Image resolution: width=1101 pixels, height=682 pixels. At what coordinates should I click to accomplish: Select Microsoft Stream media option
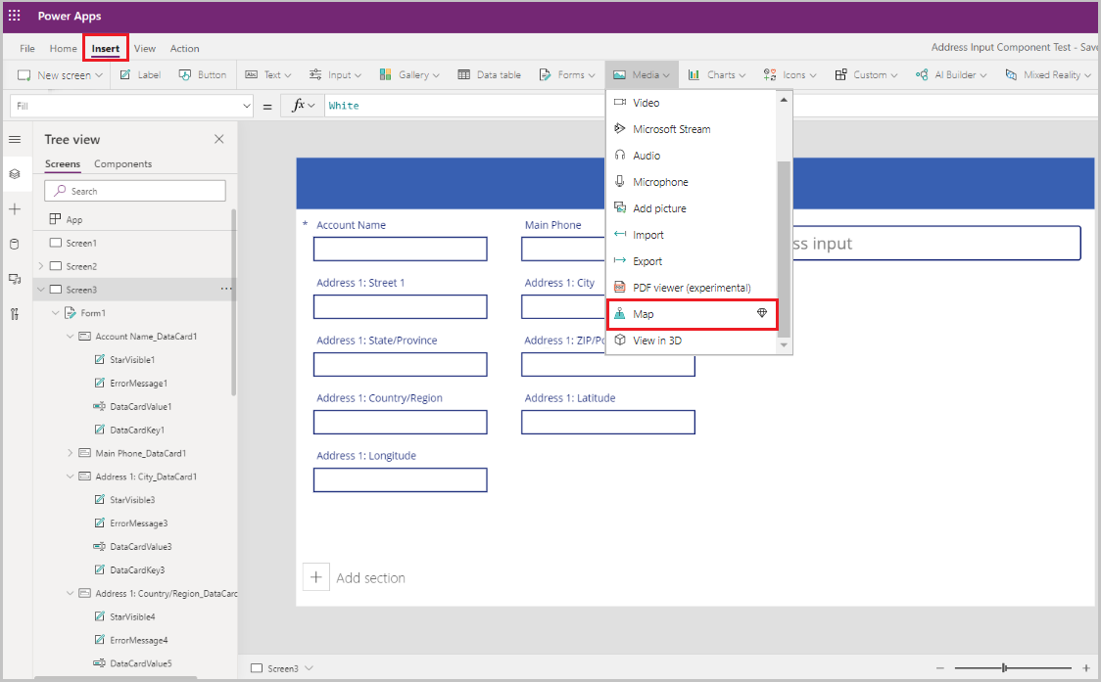[692, 129]
